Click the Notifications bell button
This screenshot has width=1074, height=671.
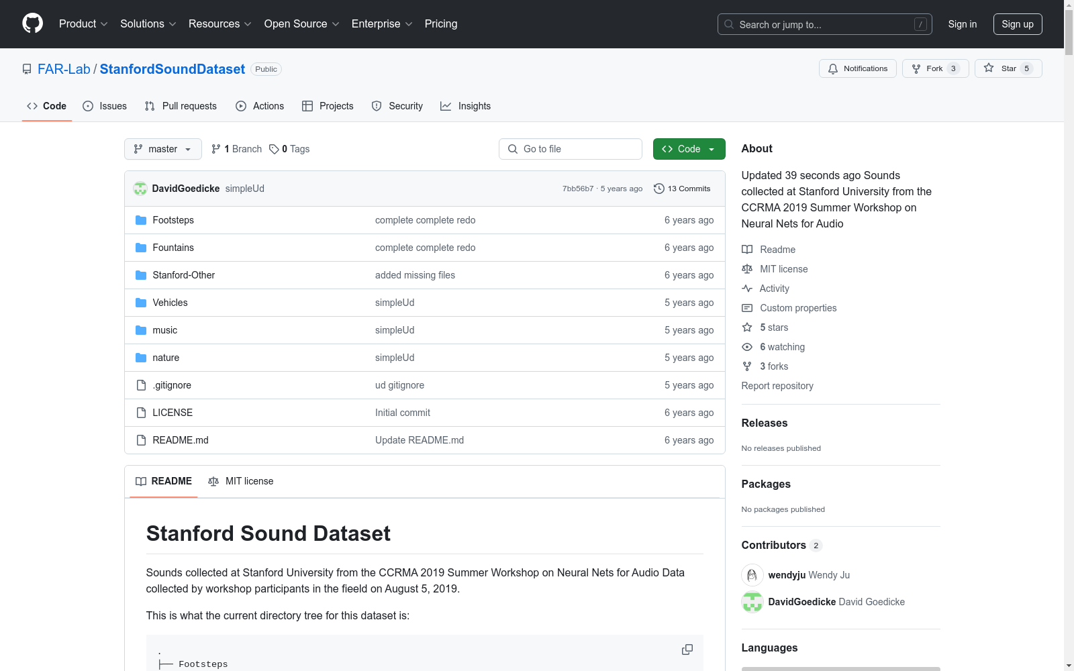click(x=858, y=68)
